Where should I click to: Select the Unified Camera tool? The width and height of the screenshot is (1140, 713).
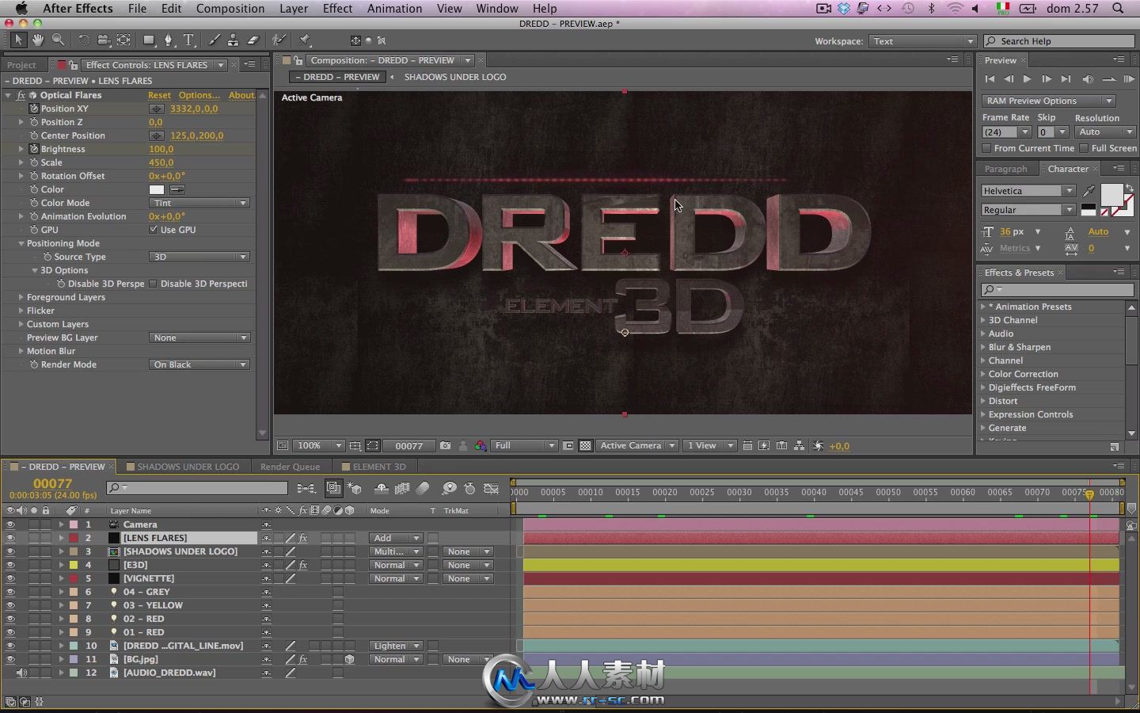pyautogui.click(x=104, y=40)
